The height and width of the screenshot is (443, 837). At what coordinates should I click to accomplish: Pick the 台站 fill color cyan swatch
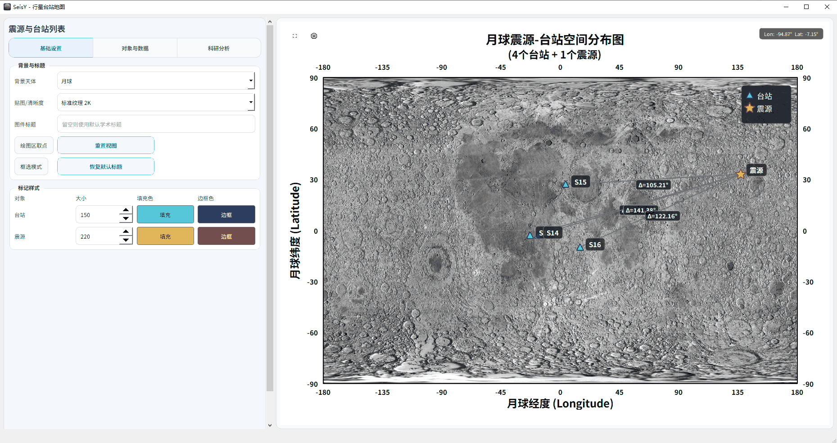(x=165, y=215)
